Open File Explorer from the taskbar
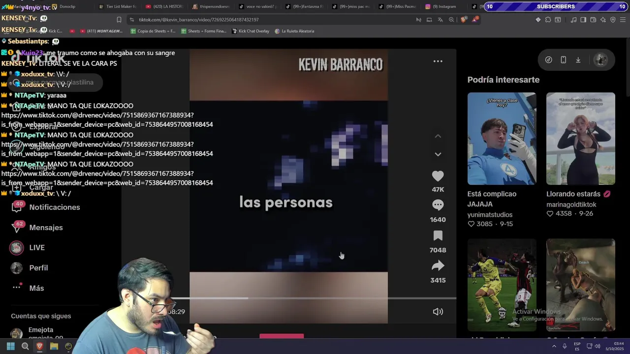This screenshot has width=630, height=354. click(54, 346)
